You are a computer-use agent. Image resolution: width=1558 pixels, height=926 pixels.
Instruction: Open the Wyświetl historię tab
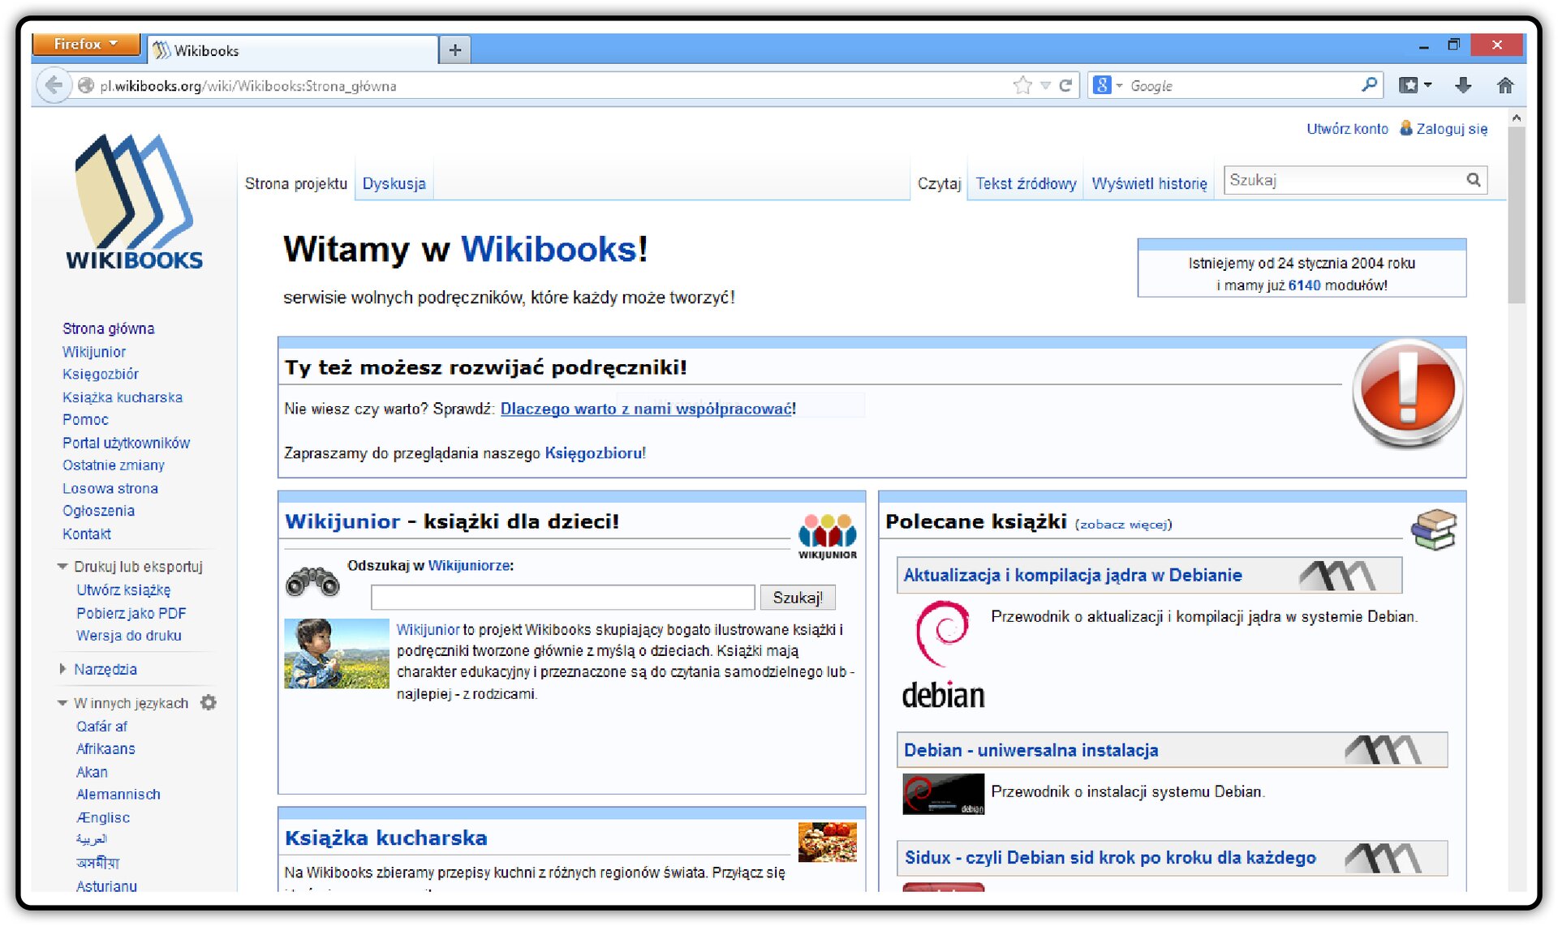coord(1149,183)
